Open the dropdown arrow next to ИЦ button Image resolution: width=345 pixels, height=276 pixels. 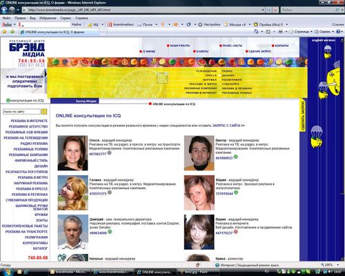[103, 24]
